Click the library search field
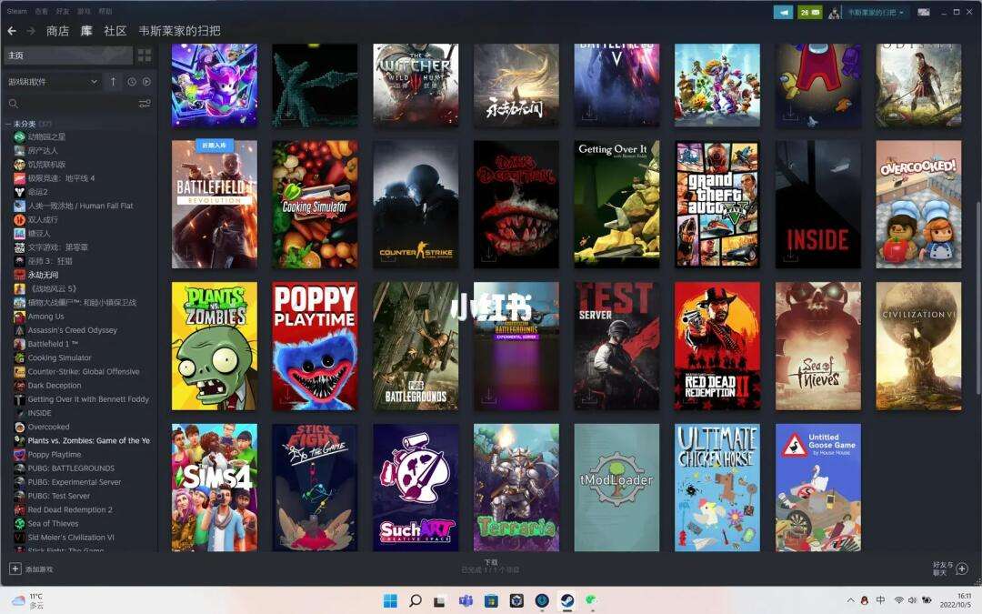 tap(69, 104)
